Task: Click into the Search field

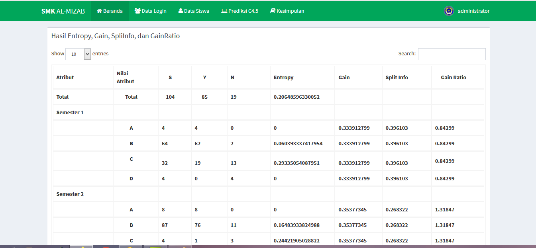Action: tap(452, 54)
